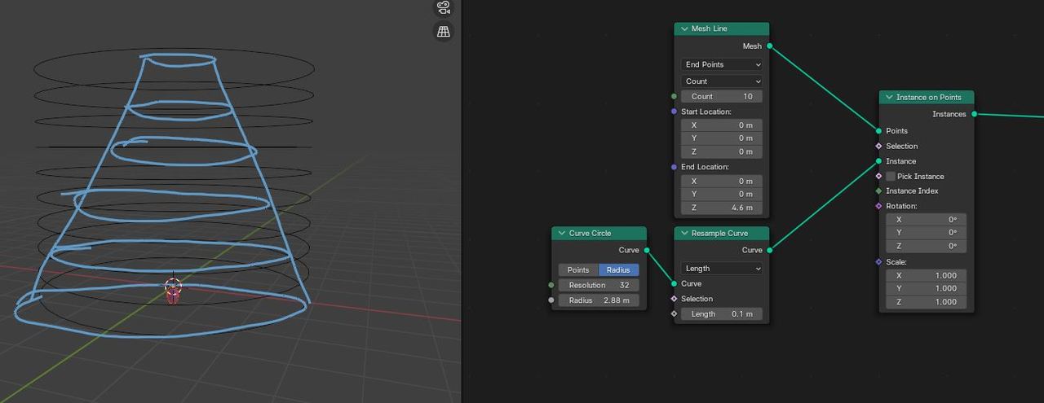Click the Instance Index socket
This screenshot has width=1044, height=403.
(x=878, y=191)
